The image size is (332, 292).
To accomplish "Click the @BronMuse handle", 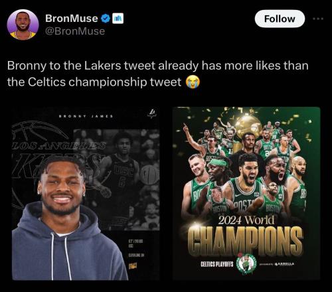I will [x=75, y=31].
